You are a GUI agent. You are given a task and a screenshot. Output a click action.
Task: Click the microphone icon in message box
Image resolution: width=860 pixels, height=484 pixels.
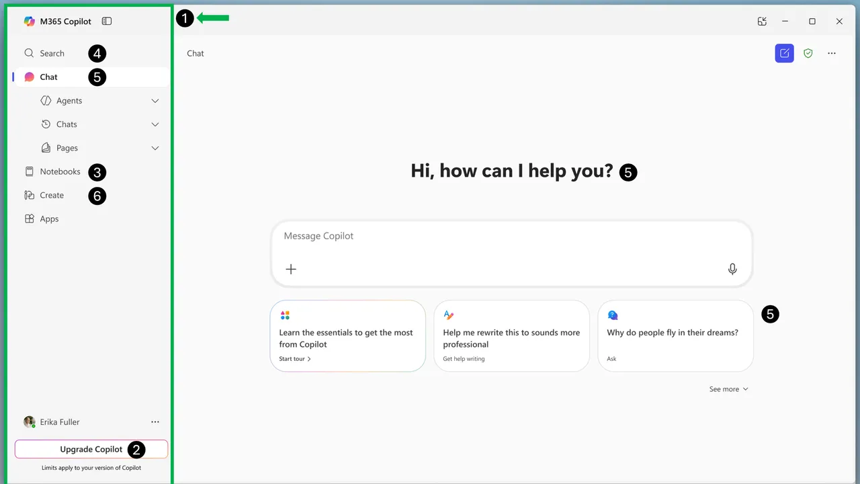(x=732, y=269)
